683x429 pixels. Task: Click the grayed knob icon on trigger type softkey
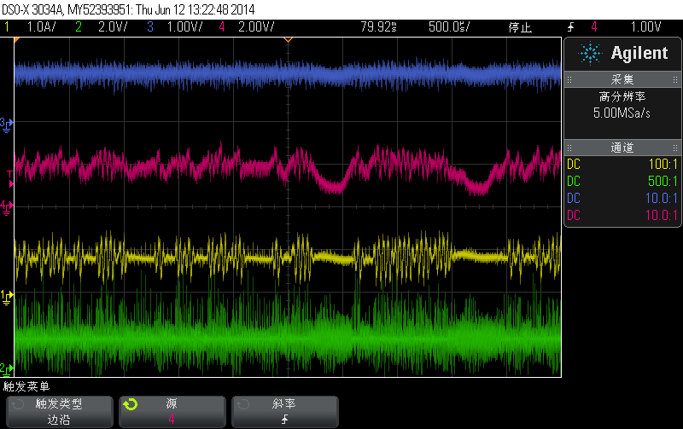pyautogui.click(x=18, y=404)
